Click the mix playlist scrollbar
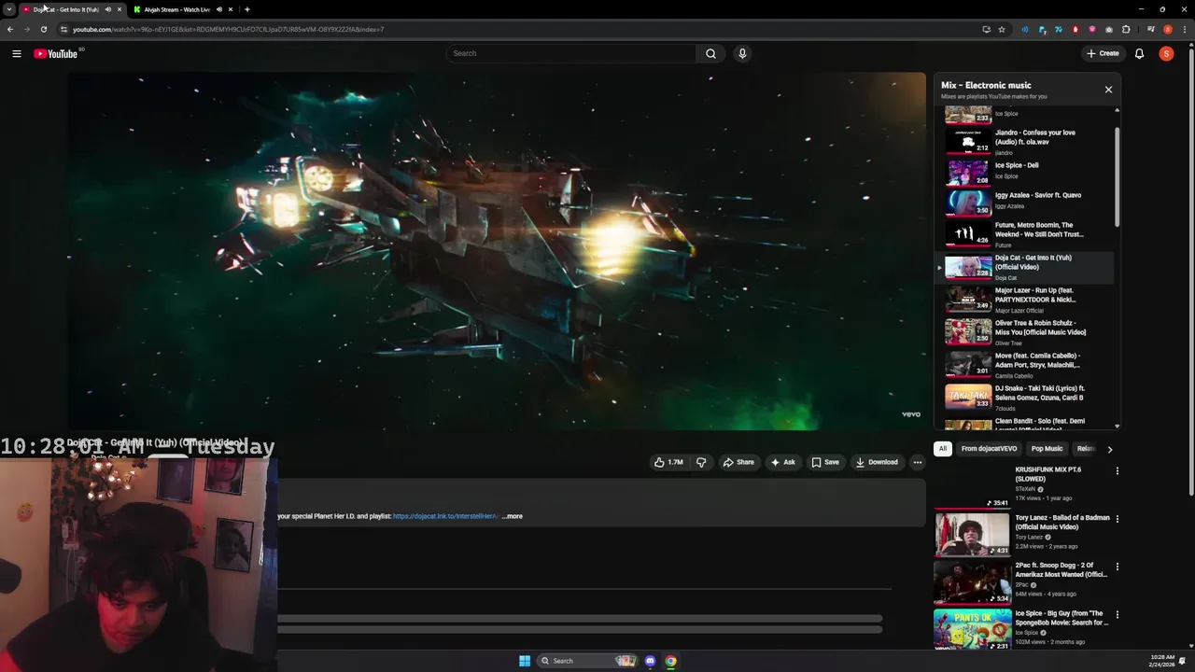 pyautogui.click(x=1117, y=177)
